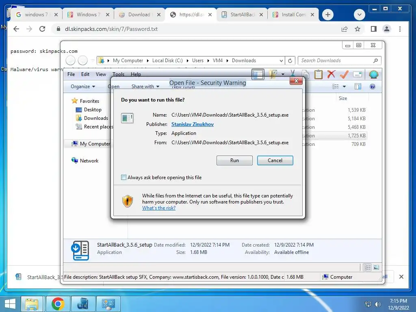Open the Help menu in Explorer
The height and width of the screenshot is (312, 416).
click(136, 74)
